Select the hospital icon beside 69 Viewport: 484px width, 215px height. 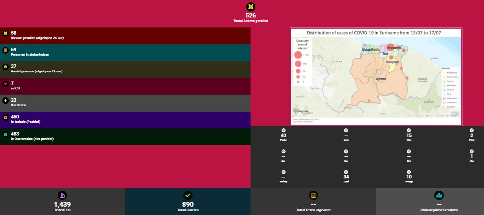(5, 50)
